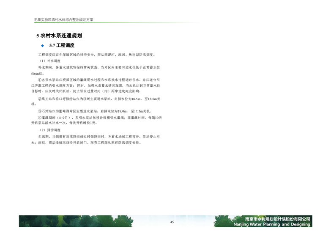
Task: Click page number 45 in the footer
Action: click(x=172, y=223)
